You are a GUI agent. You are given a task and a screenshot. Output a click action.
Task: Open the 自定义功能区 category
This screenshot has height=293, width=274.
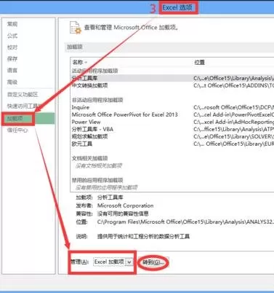click(x=23, y=95)
